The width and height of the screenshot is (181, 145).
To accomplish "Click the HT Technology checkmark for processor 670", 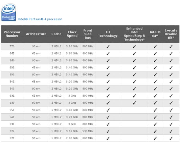I will [108, 47].
